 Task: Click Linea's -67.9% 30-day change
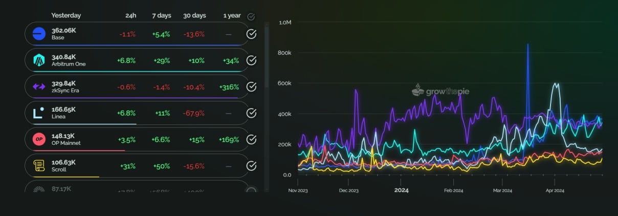click(194, 113)
